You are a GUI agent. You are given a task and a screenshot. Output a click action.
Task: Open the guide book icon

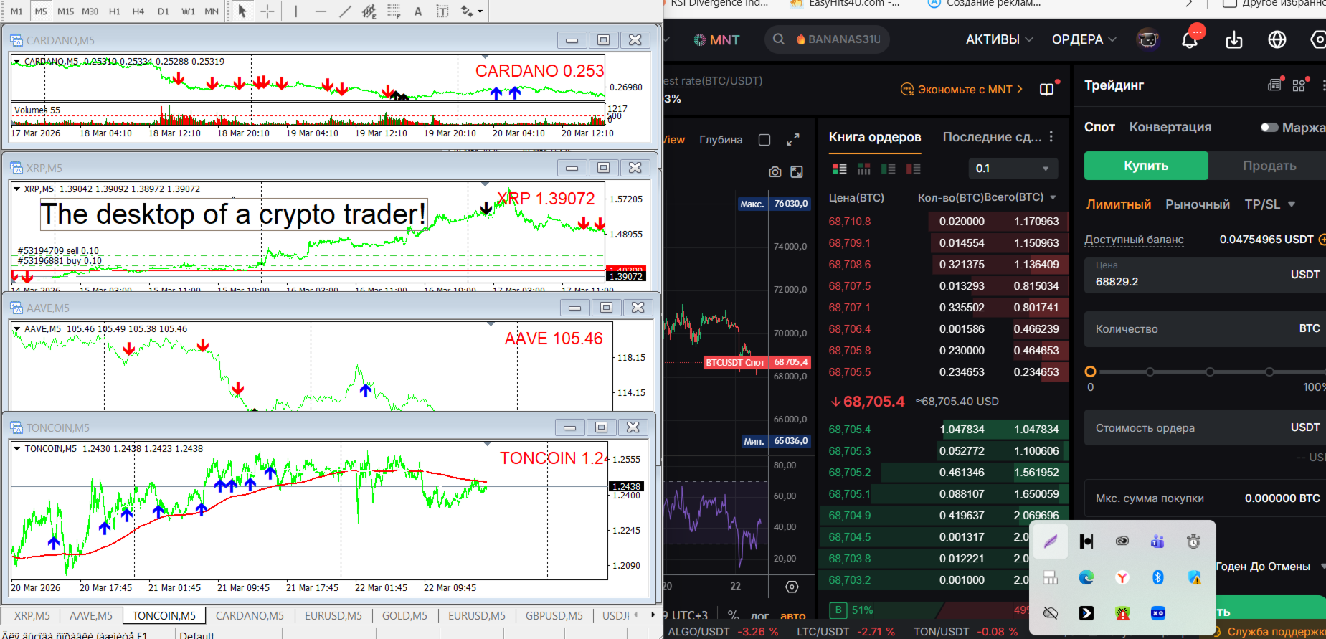[1047, 89]
